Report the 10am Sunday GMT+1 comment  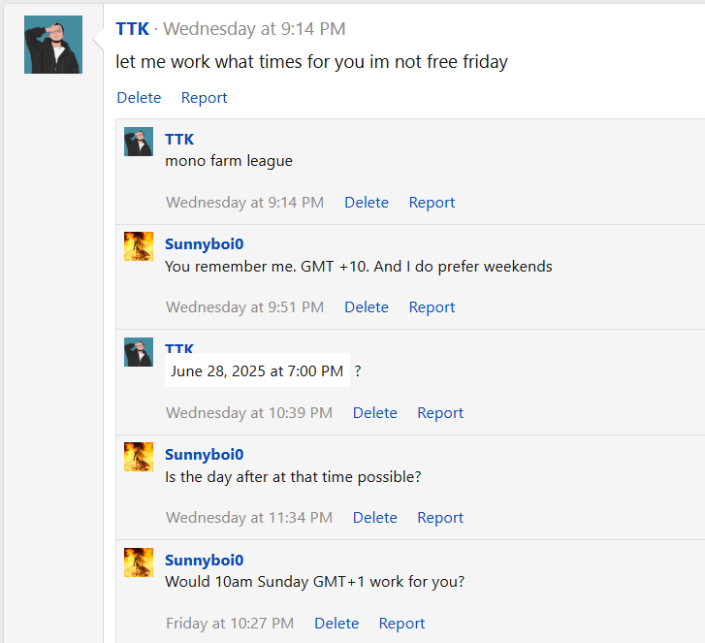tap(401, 624)
